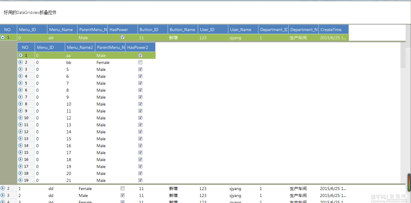
Task: Toggle HasPower2 checkbox in nested row 6
Action: coord(140,90)
